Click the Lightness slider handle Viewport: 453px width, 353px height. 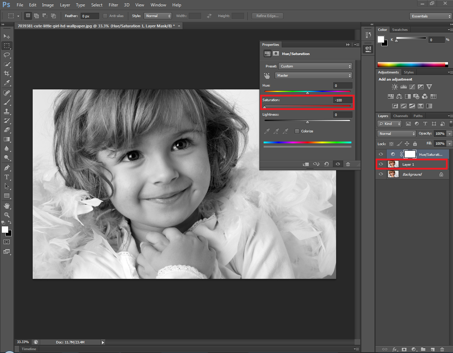click(307, 122)
